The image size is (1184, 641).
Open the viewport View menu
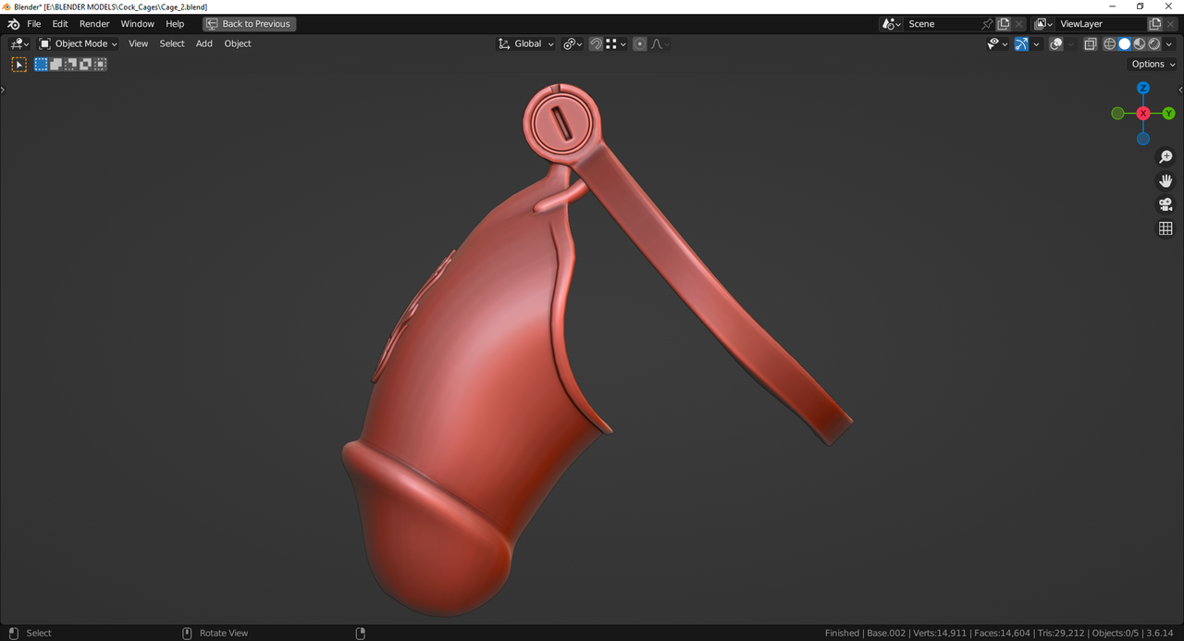pos(138,43)
